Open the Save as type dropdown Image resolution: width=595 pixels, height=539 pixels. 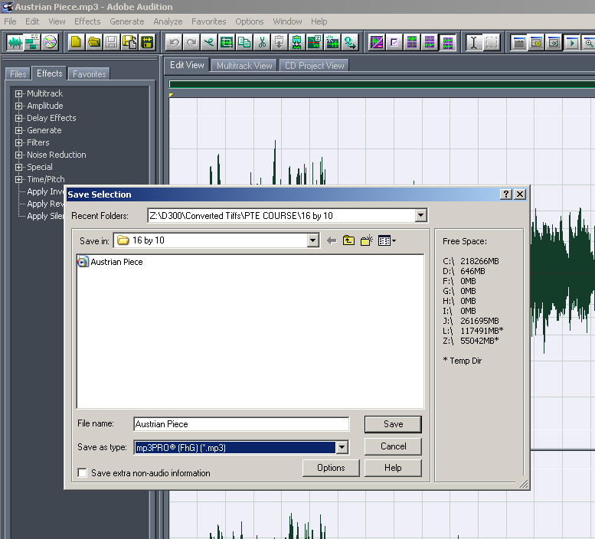point(342,447)
